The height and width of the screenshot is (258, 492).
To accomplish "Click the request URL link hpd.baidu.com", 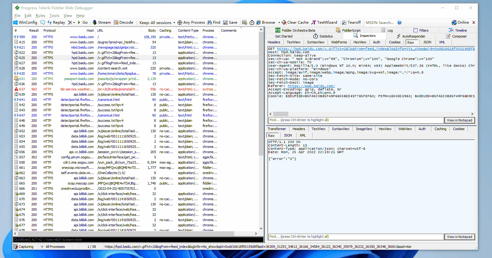I will 376,49.
